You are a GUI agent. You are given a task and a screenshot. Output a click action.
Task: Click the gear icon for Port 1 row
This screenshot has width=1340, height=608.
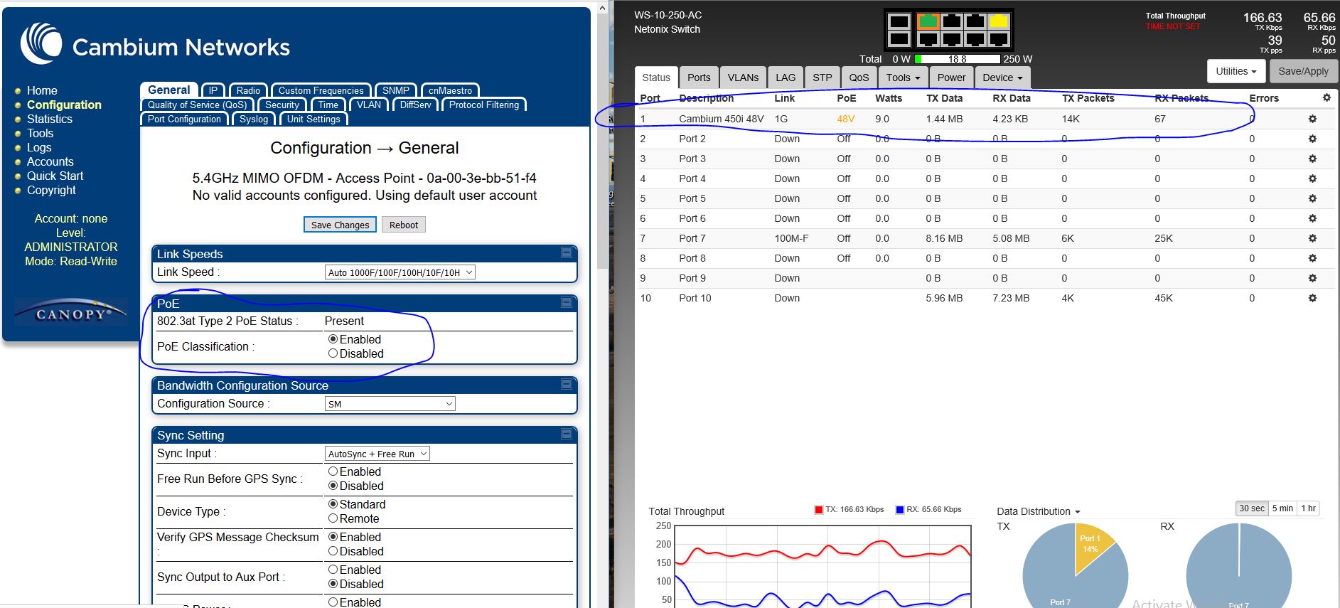[1312, 119]
